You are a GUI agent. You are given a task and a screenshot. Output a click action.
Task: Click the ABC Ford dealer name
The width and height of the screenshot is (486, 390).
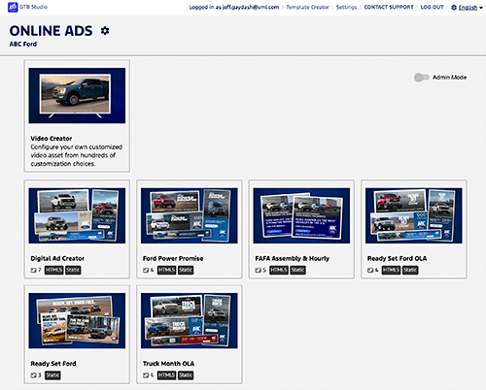pyautogui.click(x=23, y=45)
